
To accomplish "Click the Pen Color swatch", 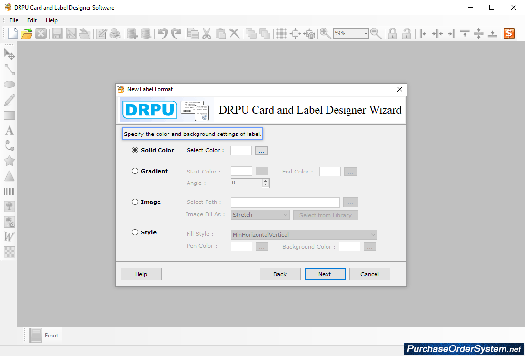I will 241,247.
